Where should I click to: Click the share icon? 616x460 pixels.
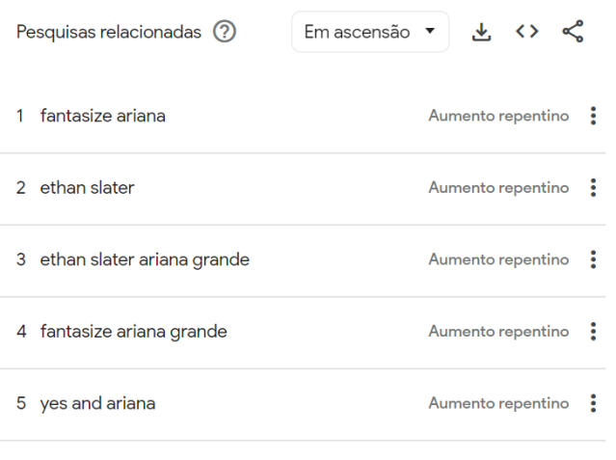(573, 32)
